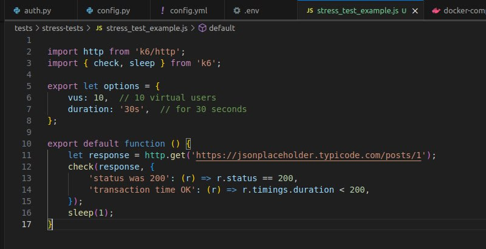Click the Docker whale icon in the tab bar

point(436,10)
